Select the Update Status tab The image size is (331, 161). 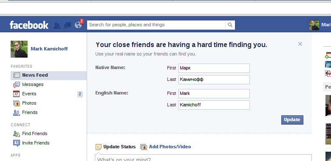116,147
